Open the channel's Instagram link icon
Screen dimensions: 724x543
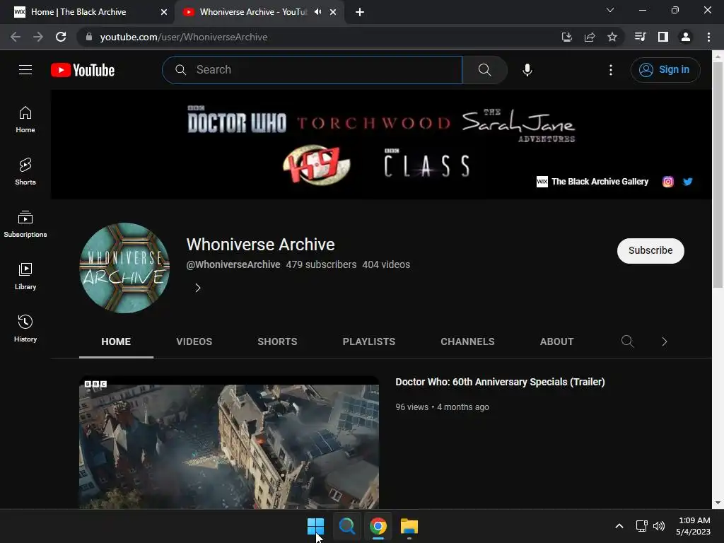(x=667, y=182)
